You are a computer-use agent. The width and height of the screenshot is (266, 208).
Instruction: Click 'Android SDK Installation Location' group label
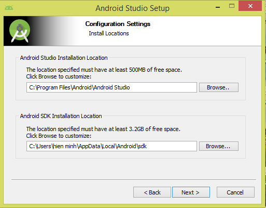pos(61,116)
